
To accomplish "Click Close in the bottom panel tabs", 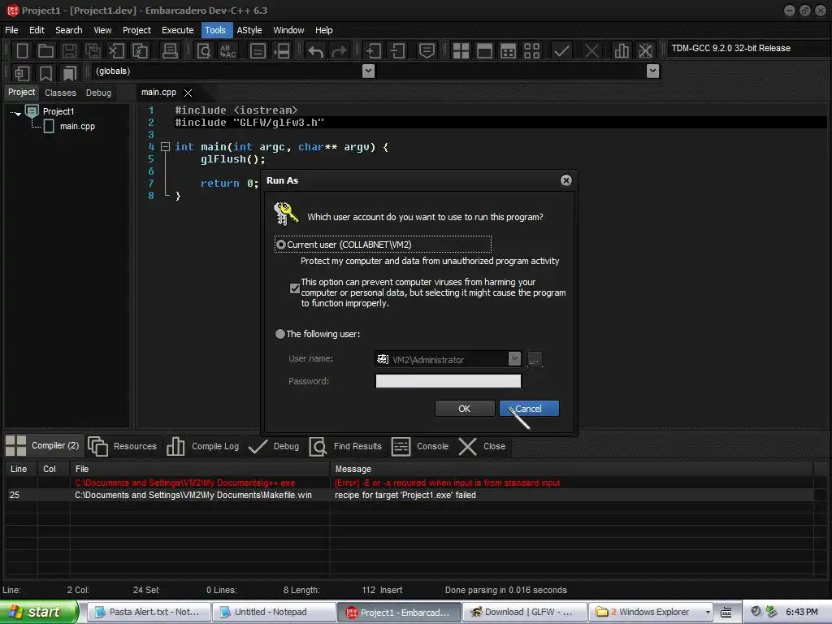I will (482, 446).
